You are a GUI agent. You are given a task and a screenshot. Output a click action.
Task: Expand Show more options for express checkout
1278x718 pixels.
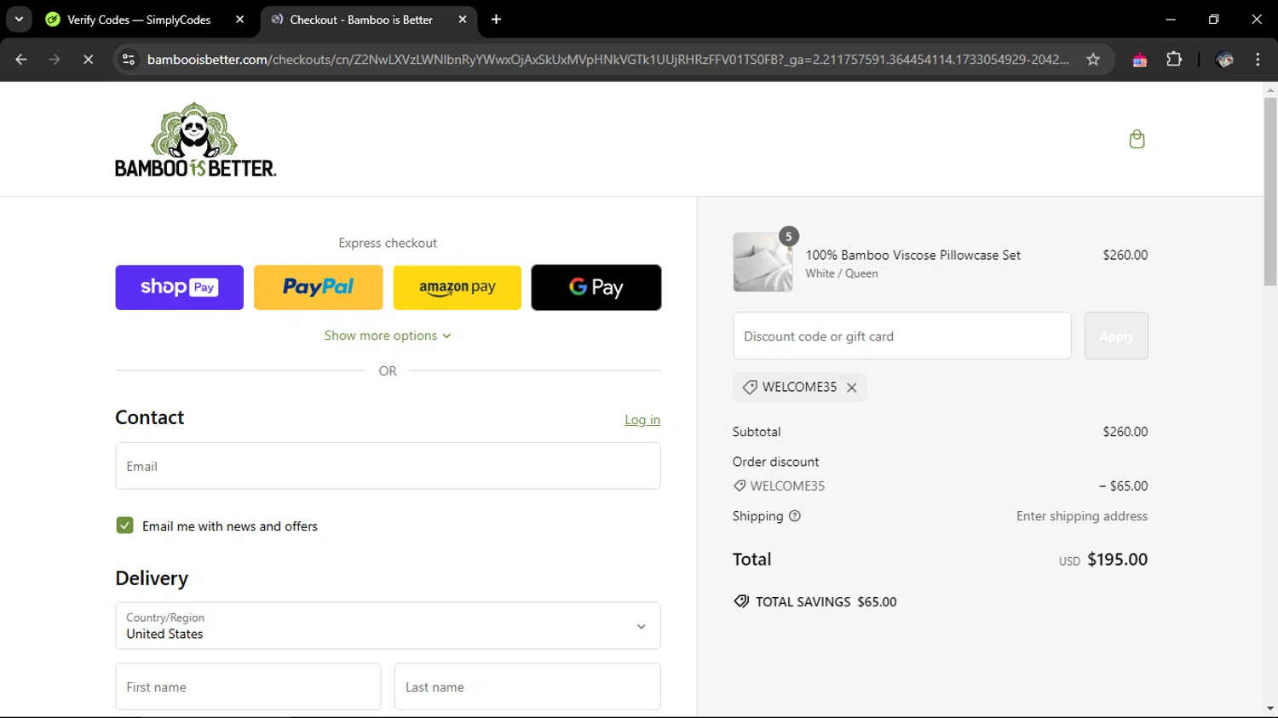click(388, 336)
